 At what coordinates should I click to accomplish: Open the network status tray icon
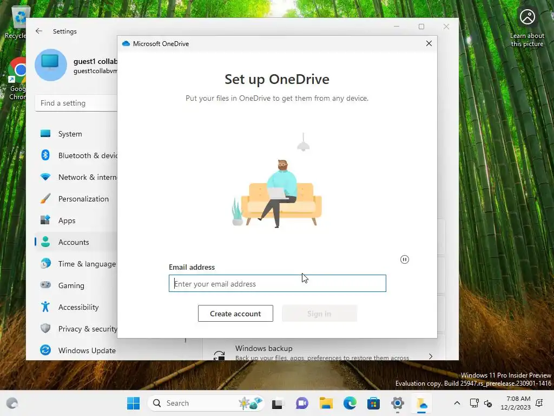tap(474, 403)
